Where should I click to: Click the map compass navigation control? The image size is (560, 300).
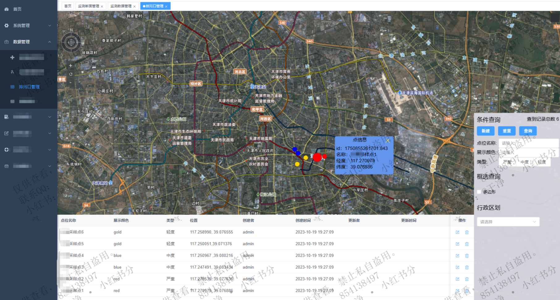pos(71,42)
